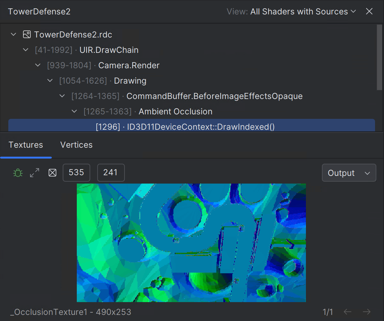This screenshot has height=321, width=384.
Task: Collapse the TowerDefense2.rdc tree node
Action: (13, 35)
